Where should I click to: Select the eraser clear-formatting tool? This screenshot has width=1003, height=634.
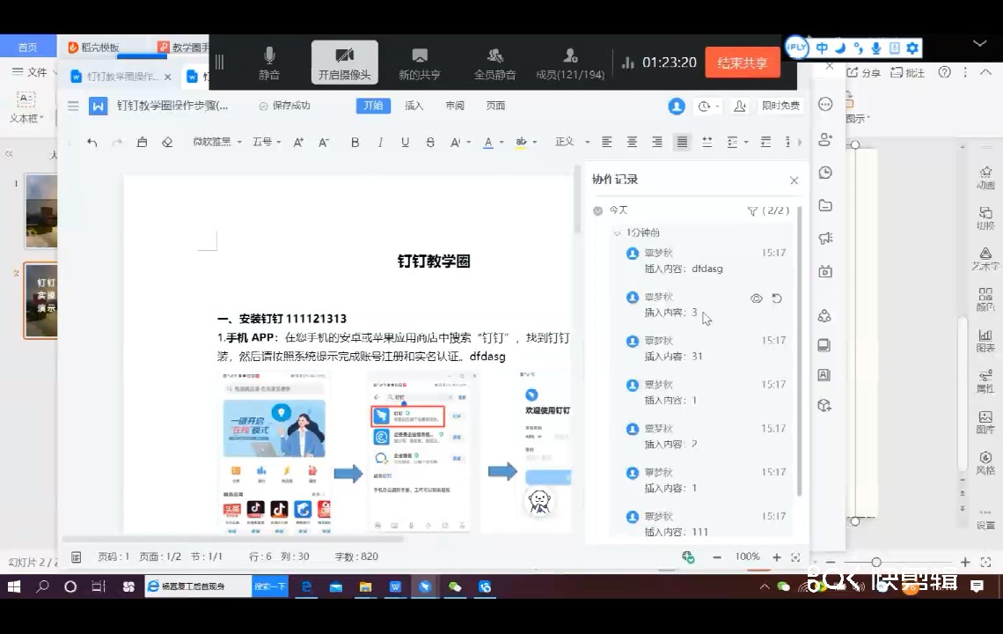coord(167,143)
